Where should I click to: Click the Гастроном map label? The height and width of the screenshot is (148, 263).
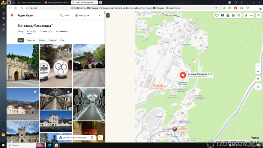[186, 45]
